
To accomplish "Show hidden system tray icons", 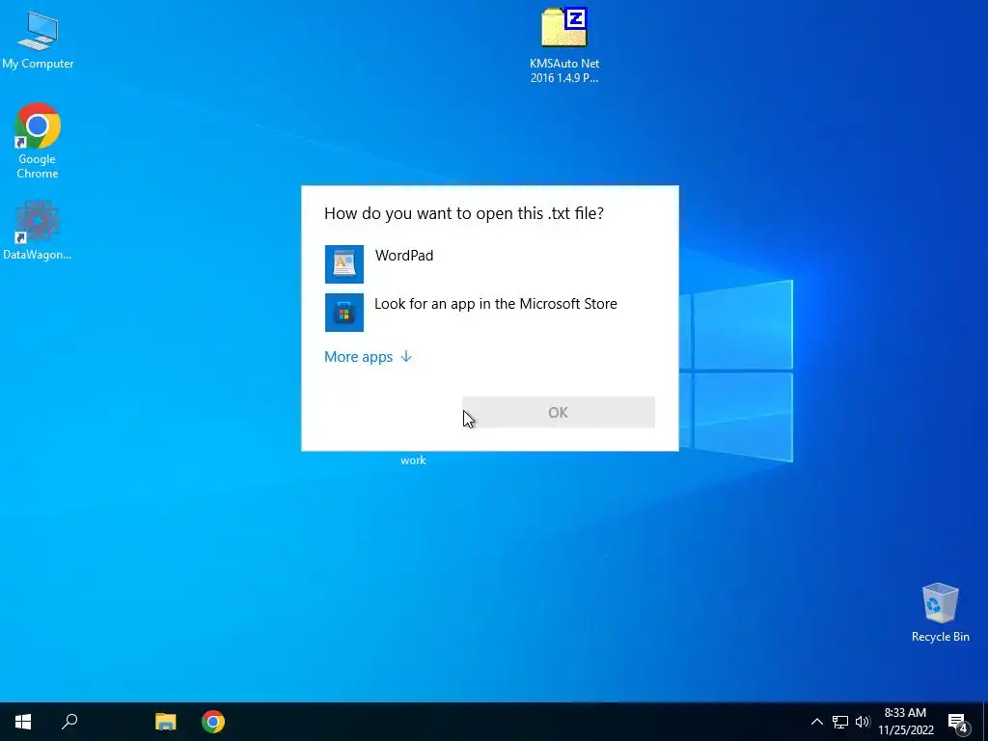I will [816, 722].
